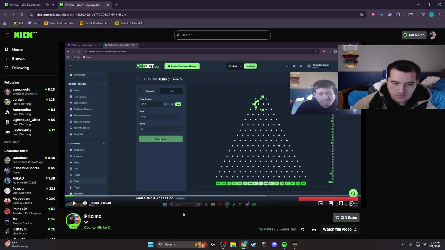Screen dimensions: 445x250
Task: Open the taskbar clock and date
Action: pyautogui.click(x=435, y=244)
